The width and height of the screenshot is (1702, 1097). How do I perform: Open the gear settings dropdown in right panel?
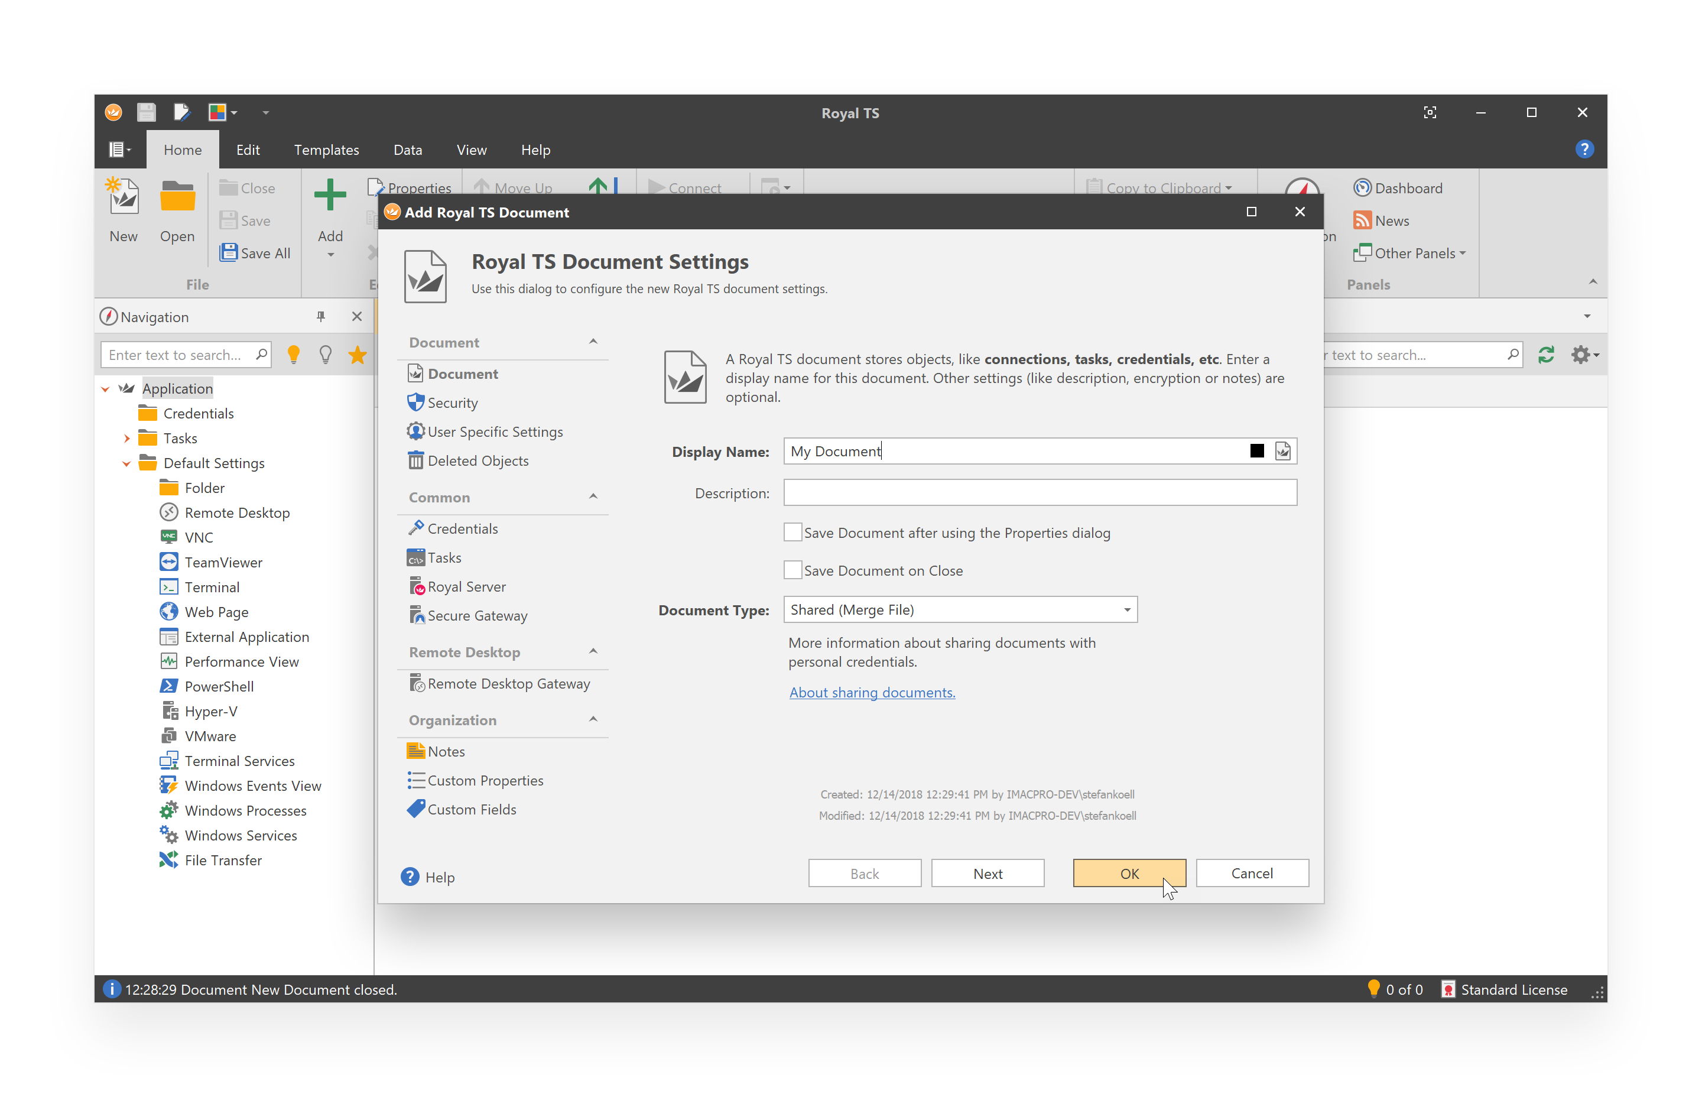click(x=1584, y=354)
